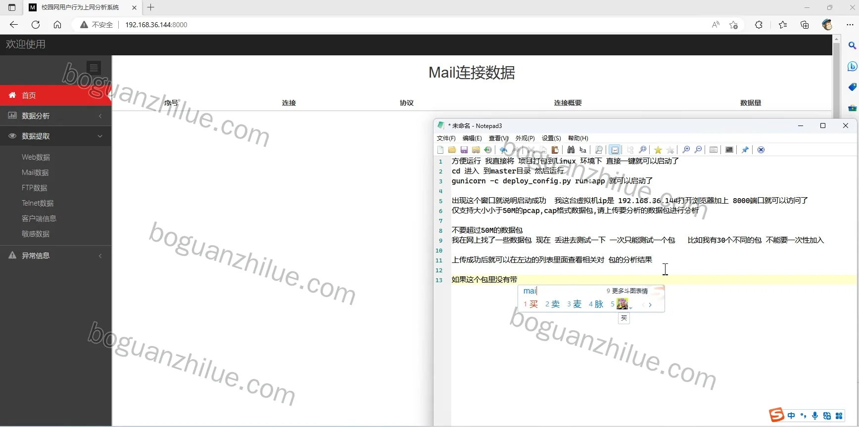The width and height of the screenshot is (859, 427).
Task: Add page to favorites with the star-plus icon
Action: pos(733,25)
